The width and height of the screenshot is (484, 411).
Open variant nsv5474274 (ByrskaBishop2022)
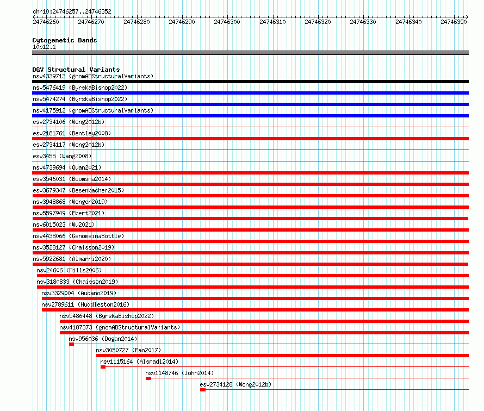click(x=80, y=99)
